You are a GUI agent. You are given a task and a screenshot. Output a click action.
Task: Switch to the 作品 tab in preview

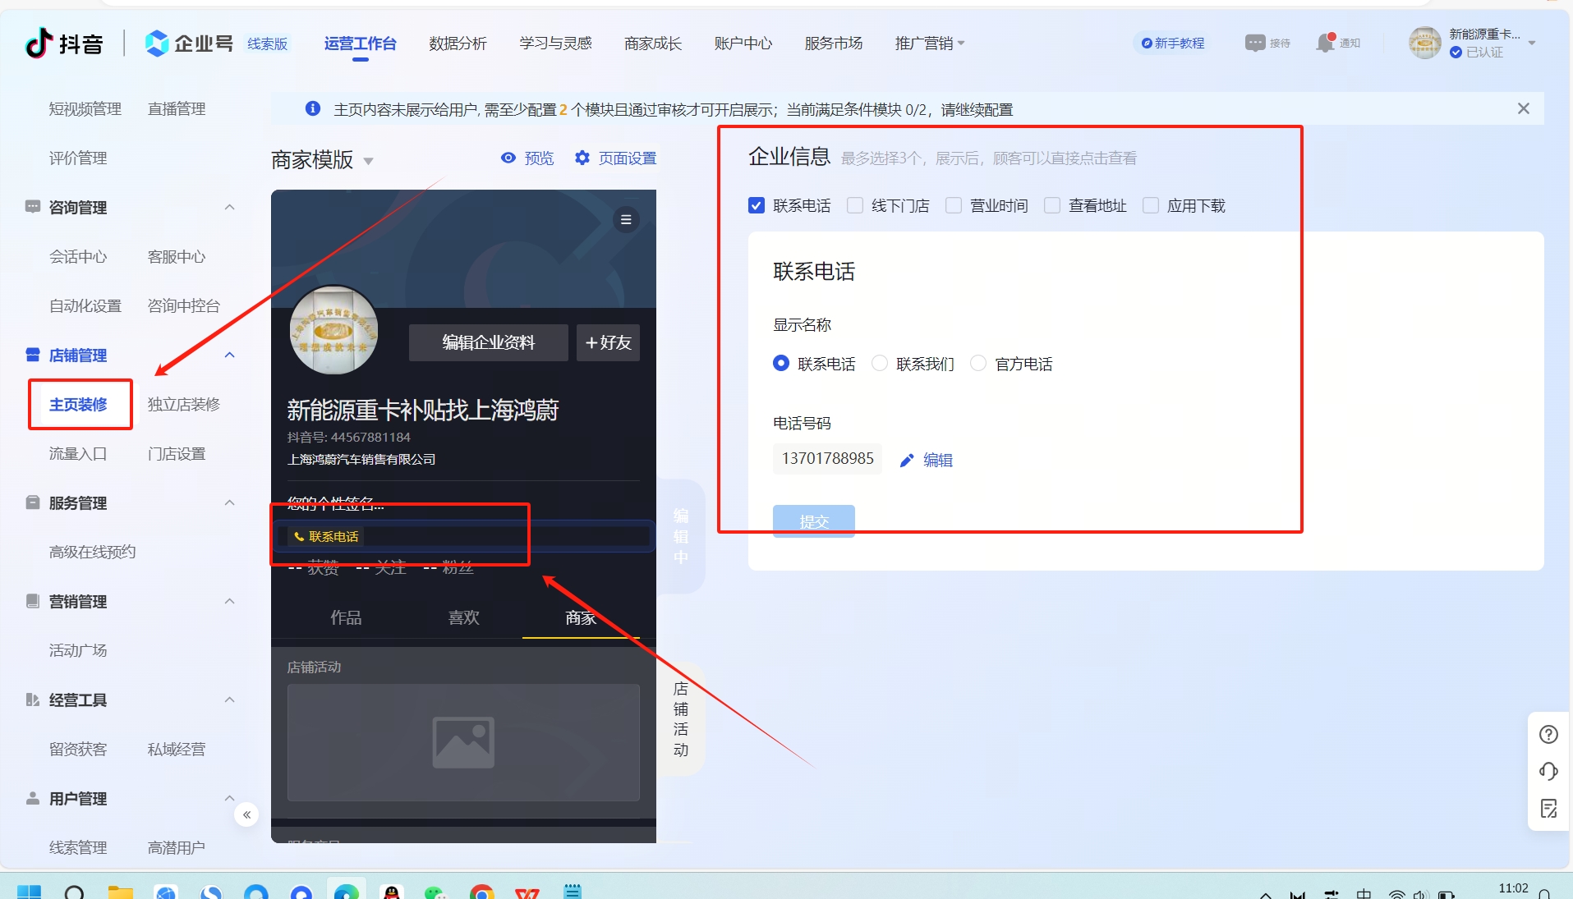point(346,617)
